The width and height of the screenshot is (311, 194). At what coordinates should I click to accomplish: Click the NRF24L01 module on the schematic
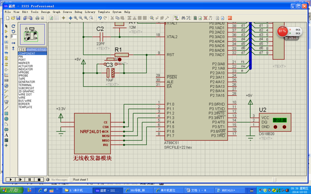coord(92,133)
